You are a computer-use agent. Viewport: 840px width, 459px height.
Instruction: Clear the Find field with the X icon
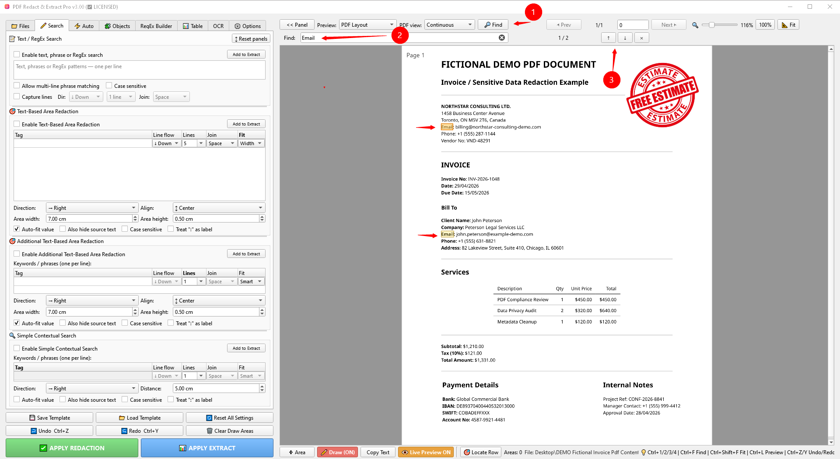click(x=502, y=38)
